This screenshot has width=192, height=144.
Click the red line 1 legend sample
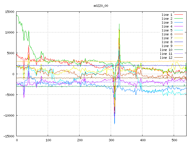click(178, 15)
